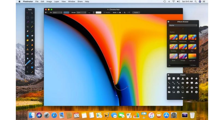Open Finder from the Dock

pyautogui.click(x=32, y=115)
